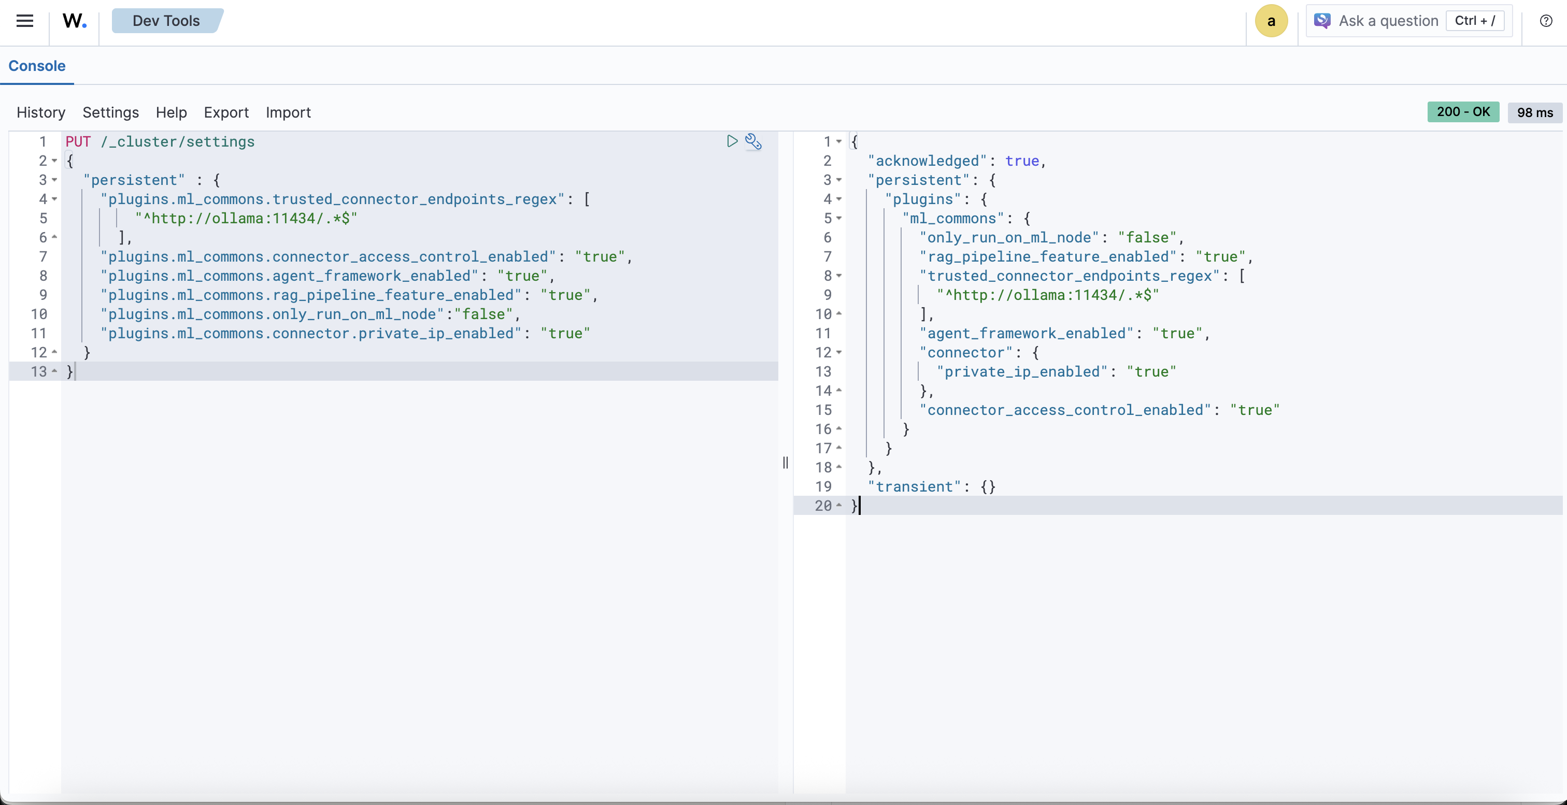The width and height of the screenshot is (1567, 805).
Task: Fold the "connector" object at response line 12
Action: click(839, 353)
